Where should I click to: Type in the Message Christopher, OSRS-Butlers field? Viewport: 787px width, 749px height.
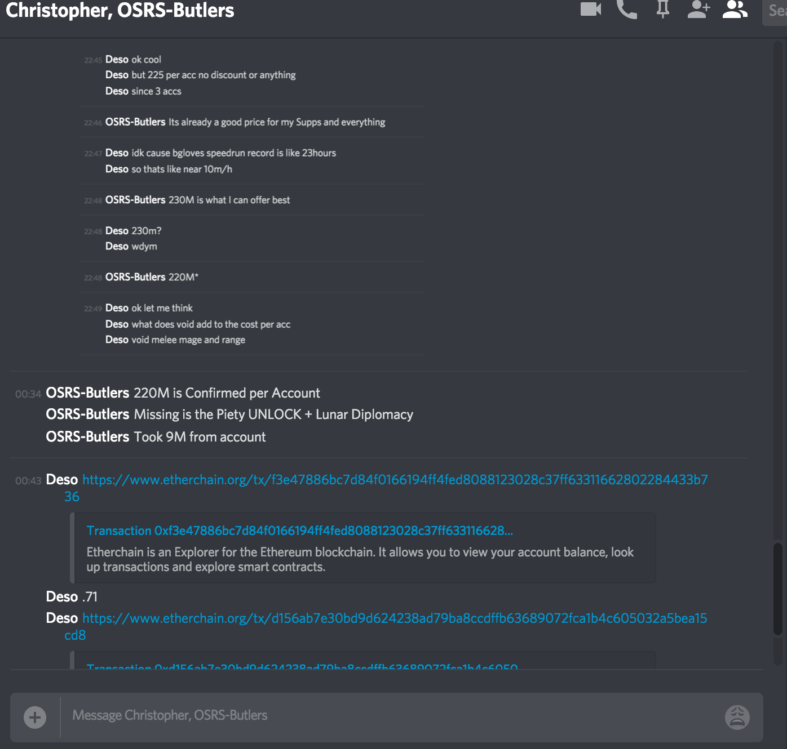coord(389,716)
